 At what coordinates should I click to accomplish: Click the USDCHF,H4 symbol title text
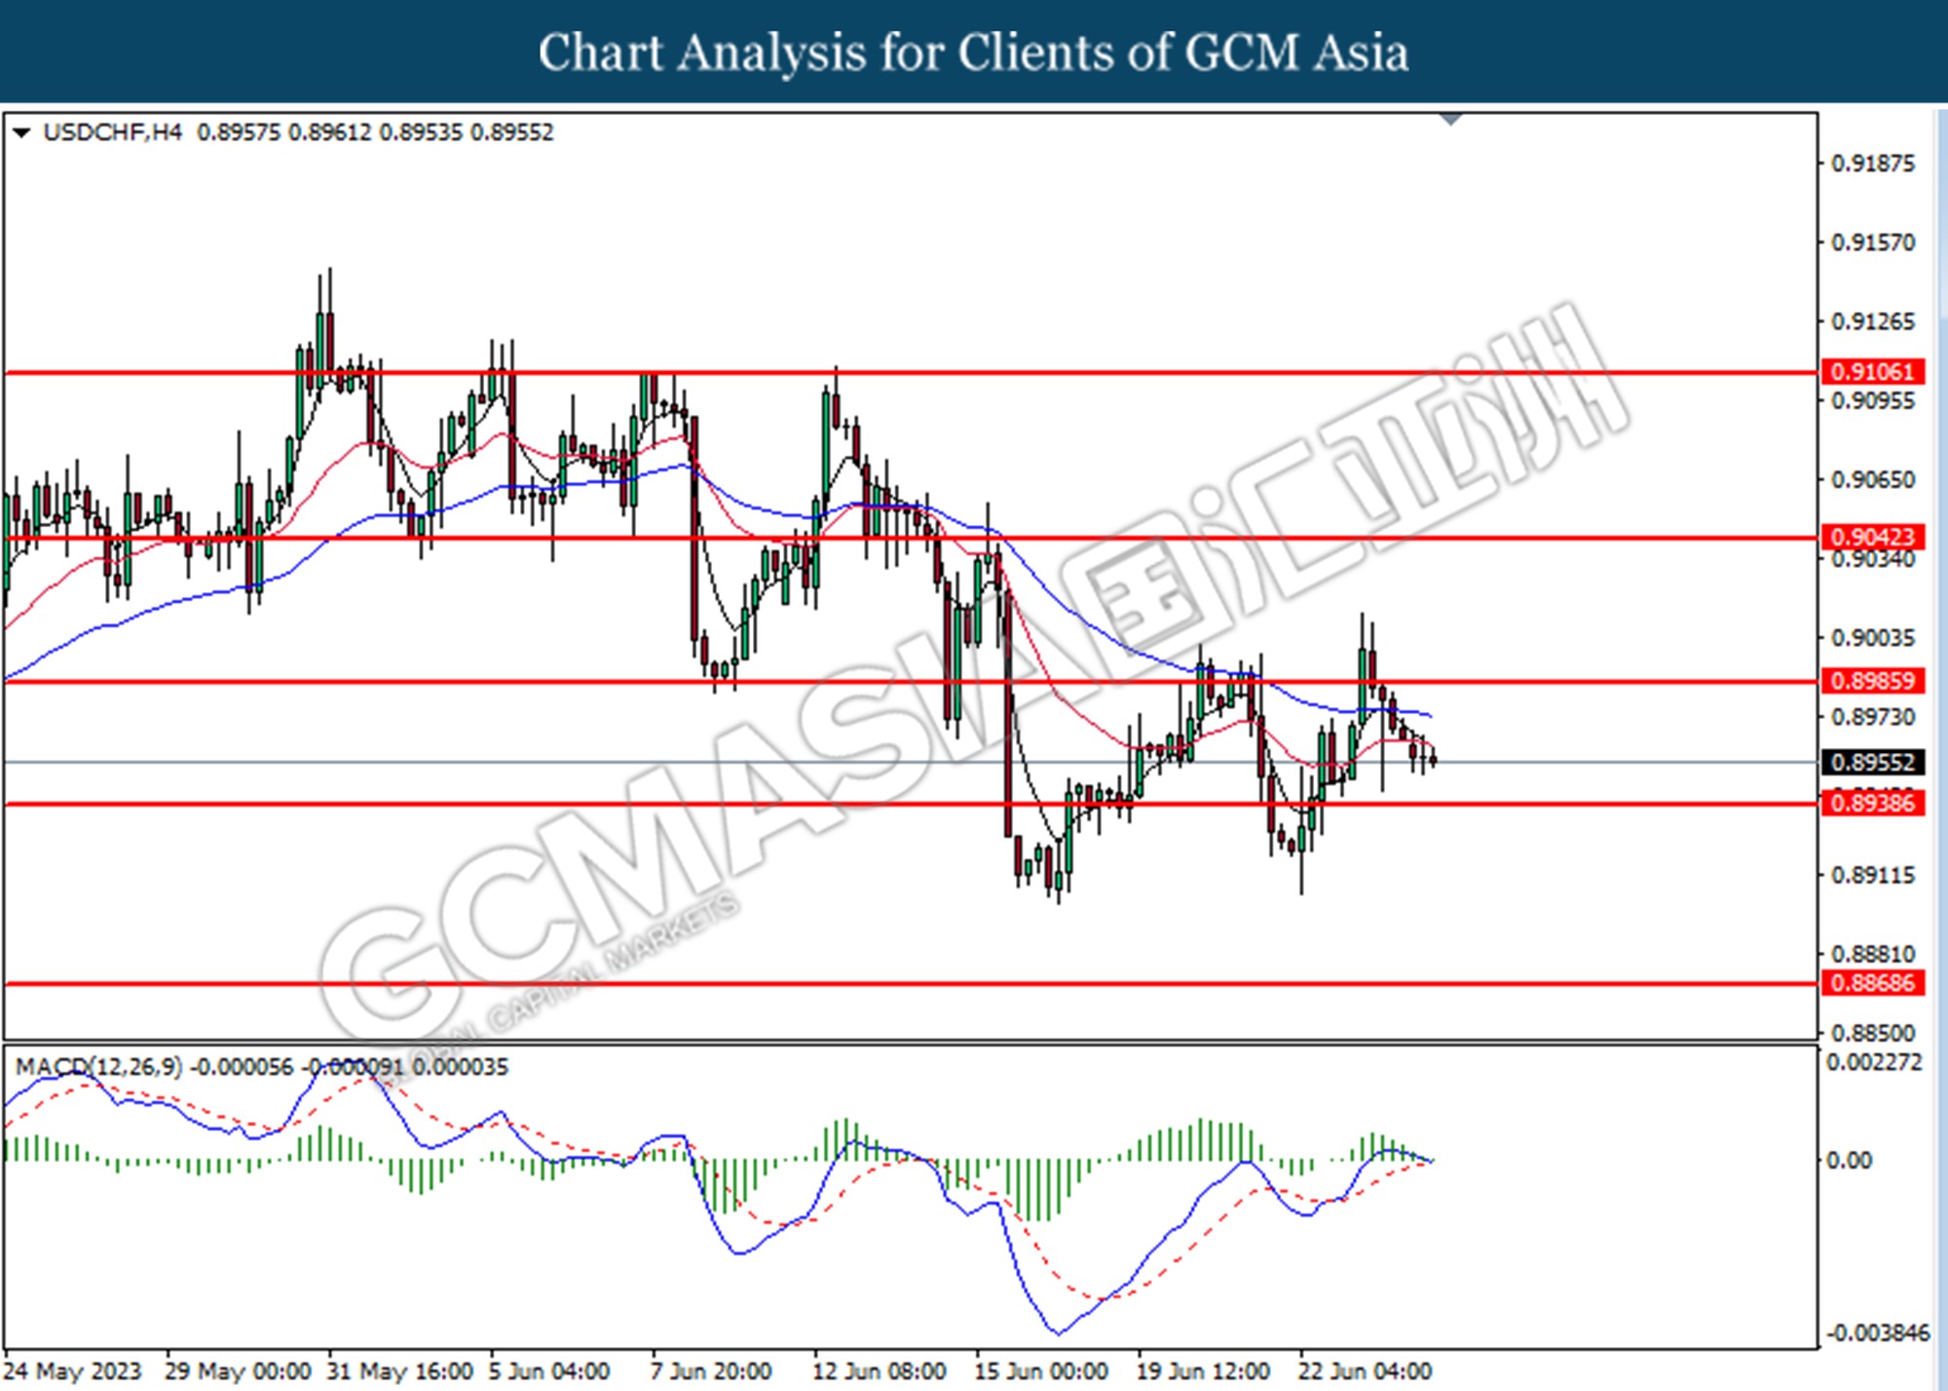(112, 132)
